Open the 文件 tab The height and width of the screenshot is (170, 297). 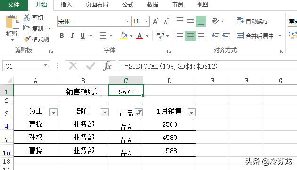click(x=14, y=5)
